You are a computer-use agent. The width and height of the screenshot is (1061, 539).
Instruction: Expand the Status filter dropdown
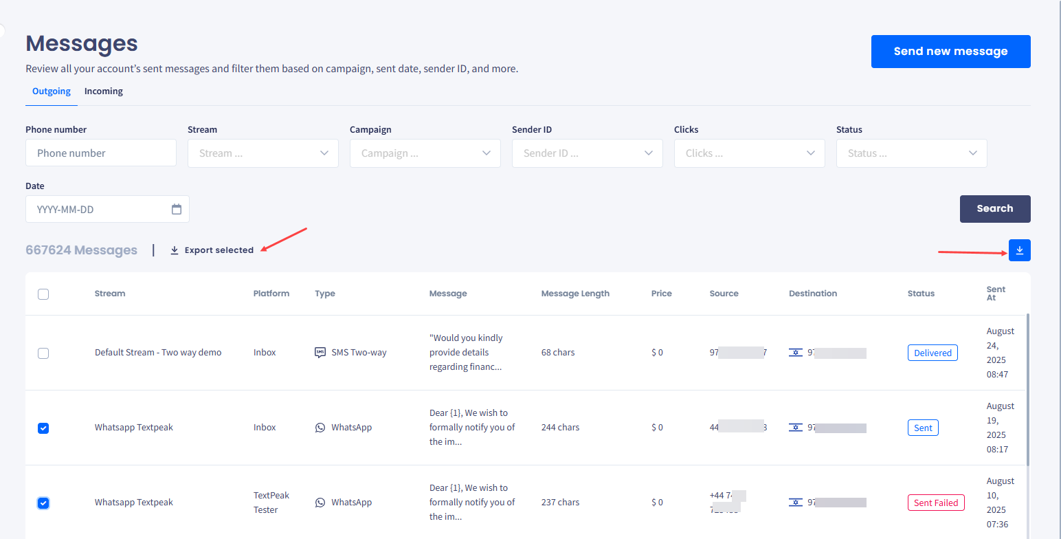point(911,153)
